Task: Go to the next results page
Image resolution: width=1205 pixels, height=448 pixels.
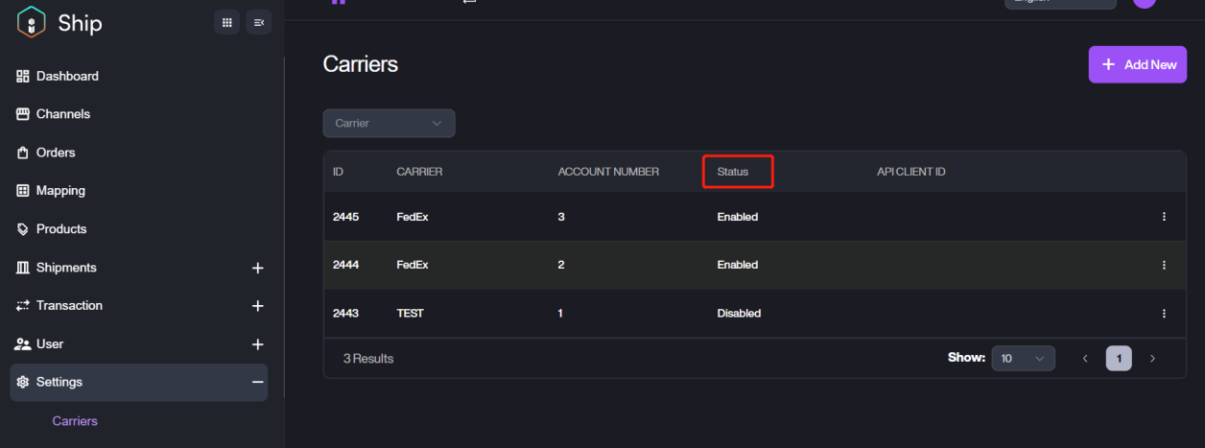Action: tap(1152, 359)
